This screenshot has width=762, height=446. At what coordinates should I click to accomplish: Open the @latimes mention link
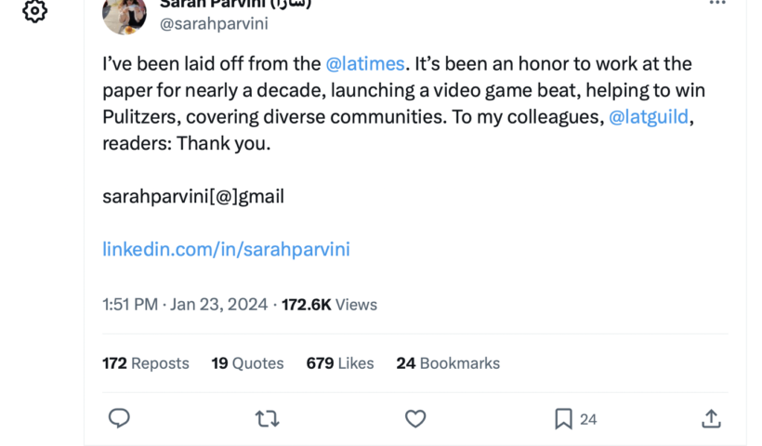click(x=365, y=64)
